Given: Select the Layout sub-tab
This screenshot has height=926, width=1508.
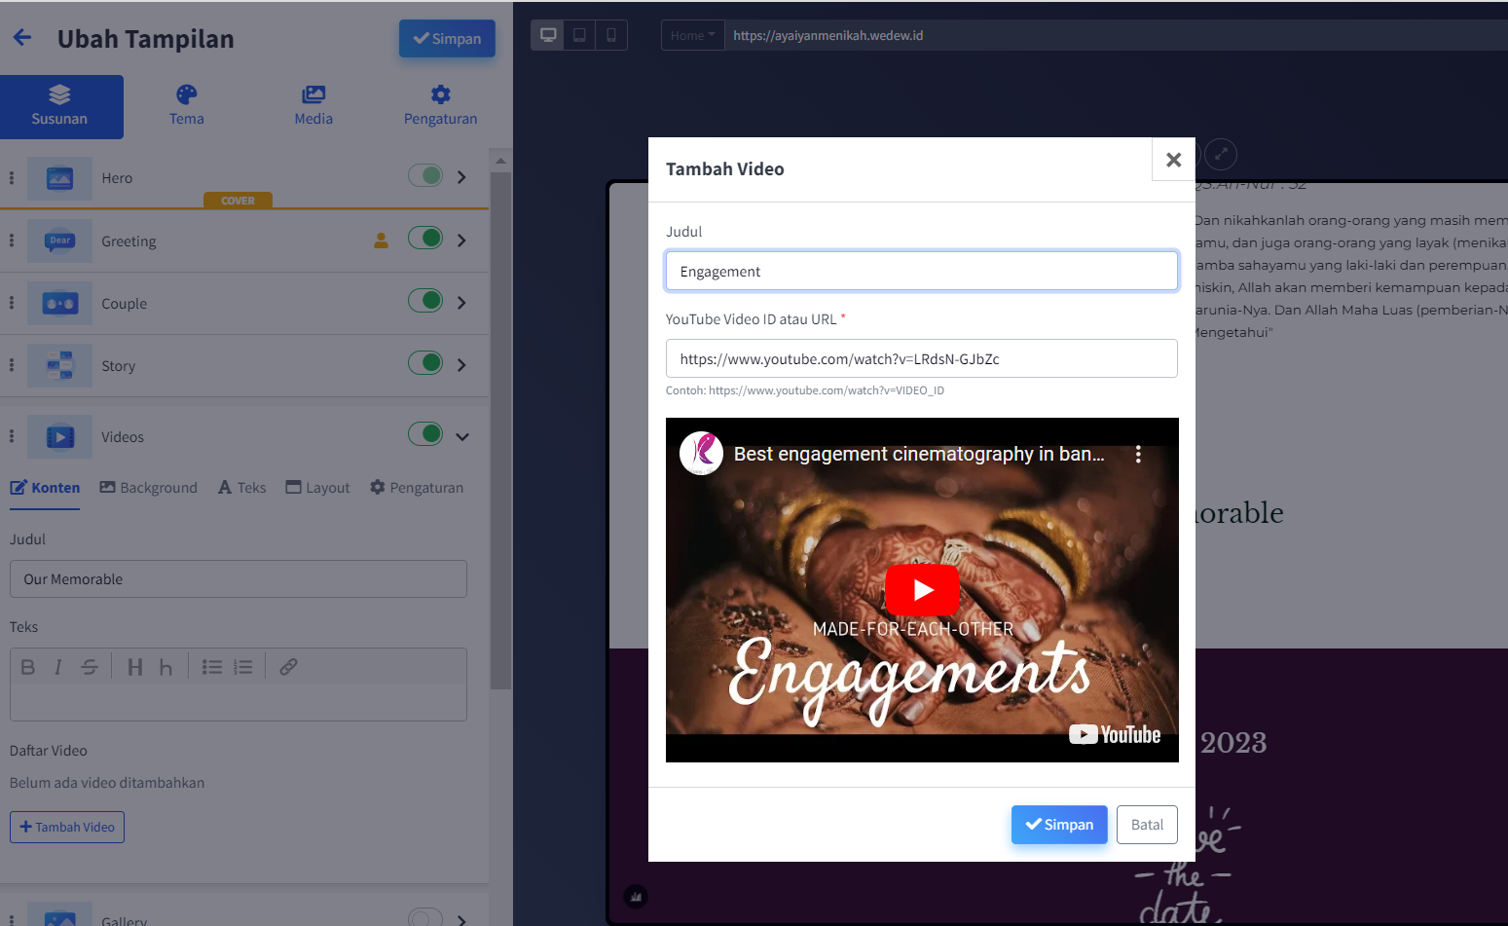Looking at the screenshot, I should (x=317, y=487).
